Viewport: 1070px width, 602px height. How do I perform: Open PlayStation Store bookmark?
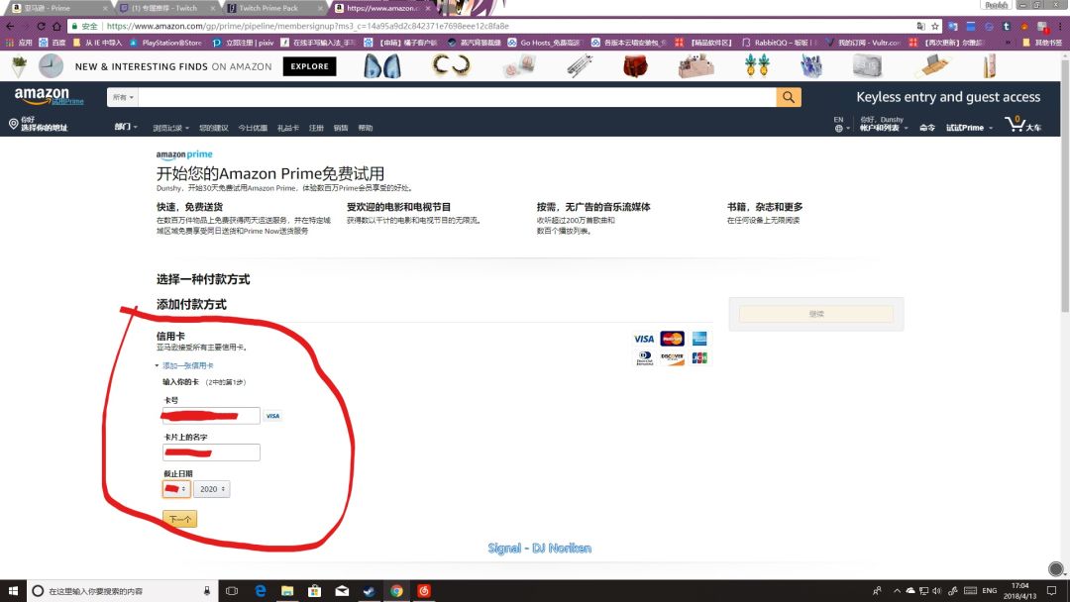165,43
